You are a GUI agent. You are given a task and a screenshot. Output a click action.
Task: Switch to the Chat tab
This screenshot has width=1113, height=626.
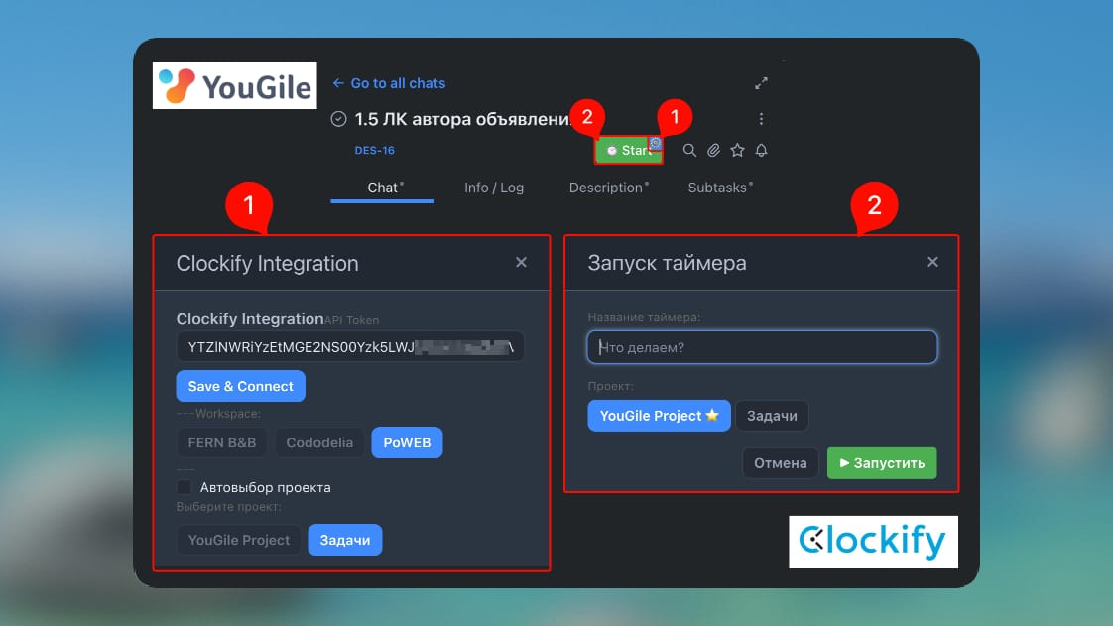(383, 188)
